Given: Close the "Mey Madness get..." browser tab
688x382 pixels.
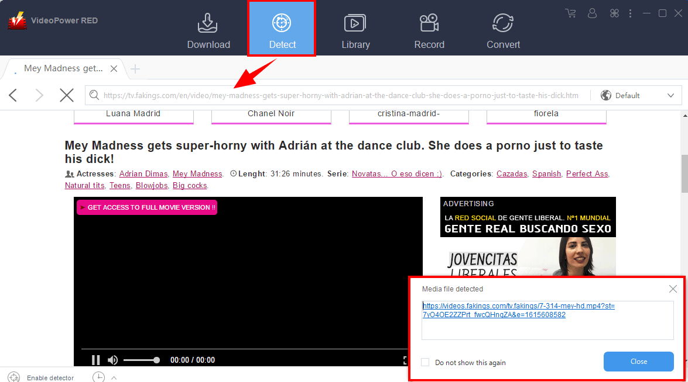Looking at the screenshot, I should point(114,69).
